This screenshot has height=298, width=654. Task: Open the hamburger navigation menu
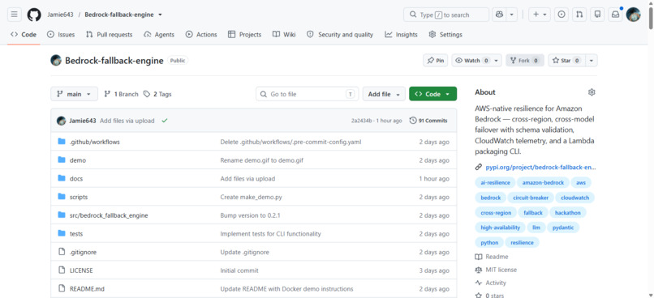coord(14,15)
